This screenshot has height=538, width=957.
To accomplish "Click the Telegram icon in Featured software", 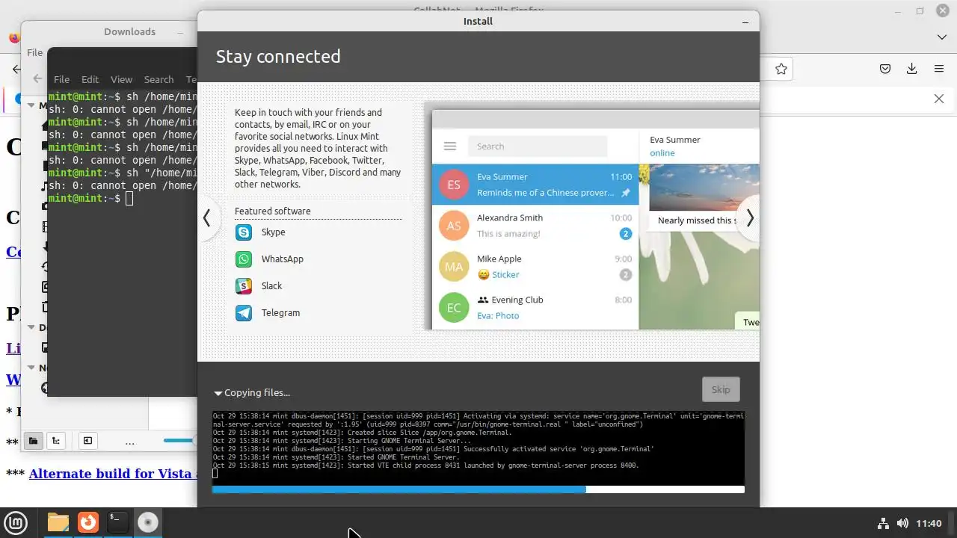I will click(x=244, y=313).
